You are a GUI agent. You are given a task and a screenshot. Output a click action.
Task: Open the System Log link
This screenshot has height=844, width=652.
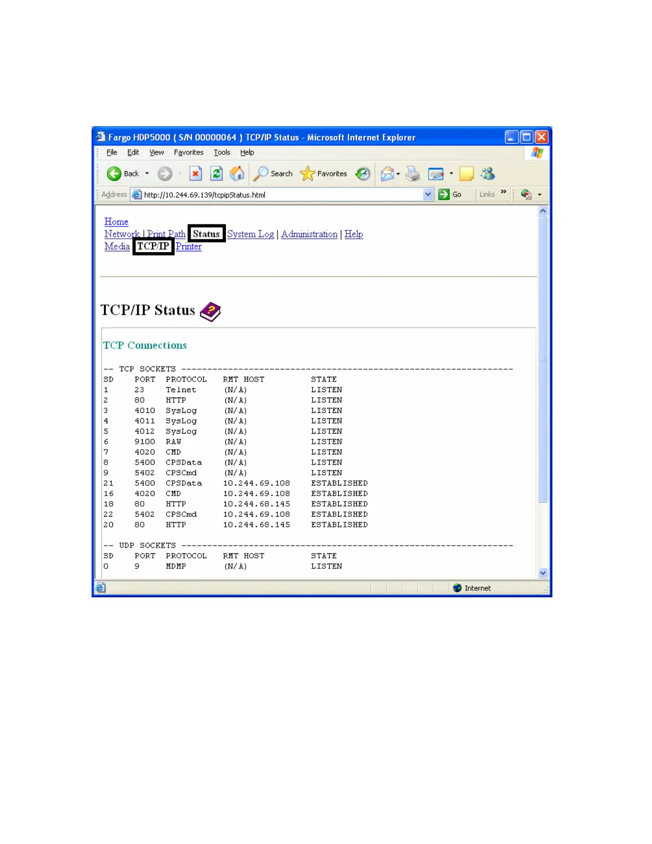(250, 234)
